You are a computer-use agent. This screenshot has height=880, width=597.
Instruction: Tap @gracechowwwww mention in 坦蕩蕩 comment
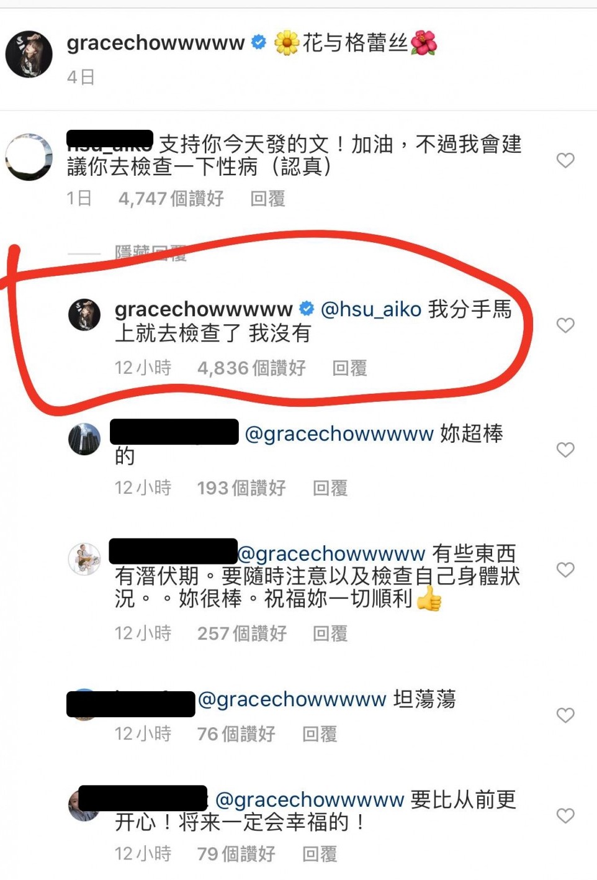pyautogui.click(x=292, y=699)
